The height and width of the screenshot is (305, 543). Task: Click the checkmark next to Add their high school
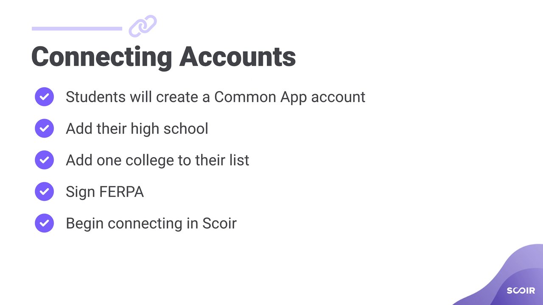44,128
